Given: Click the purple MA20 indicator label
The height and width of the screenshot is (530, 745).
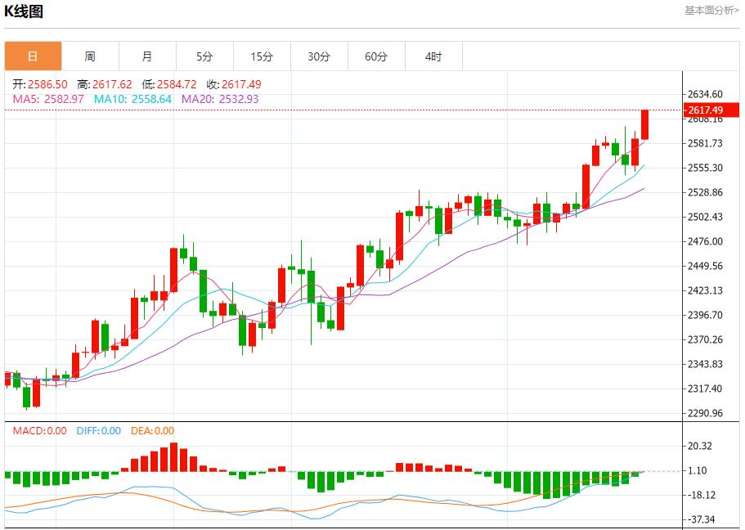Looking at the screenshot, I should coord(219,99).
